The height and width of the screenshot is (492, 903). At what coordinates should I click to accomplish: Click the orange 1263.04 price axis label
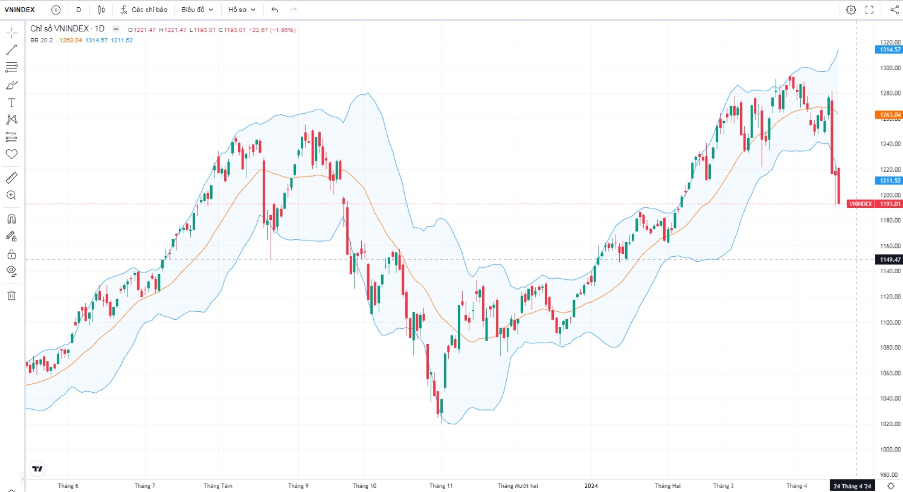(x=889, y=115)
